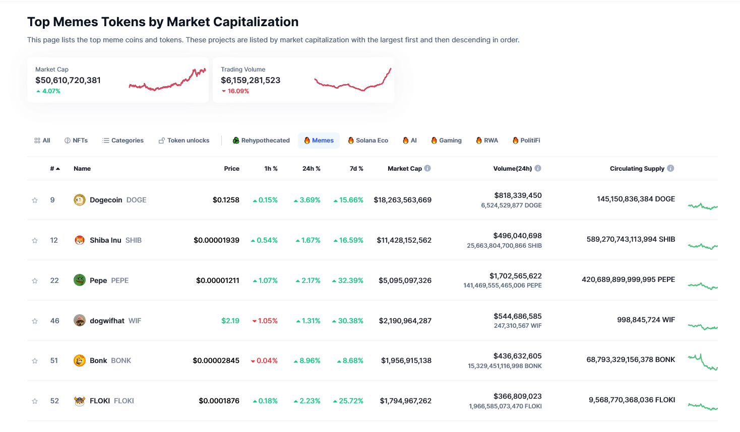Sort table by 24h % column

point(312,169)
